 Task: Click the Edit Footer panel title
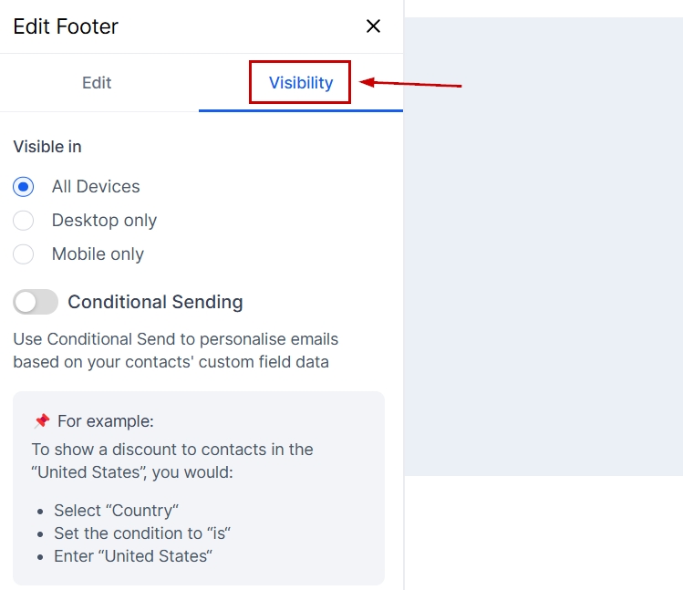66,26
